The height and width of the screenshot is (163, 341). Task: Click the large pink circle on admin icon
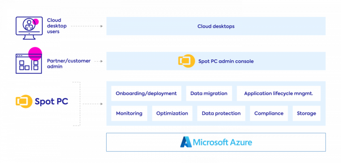[35, 53]
